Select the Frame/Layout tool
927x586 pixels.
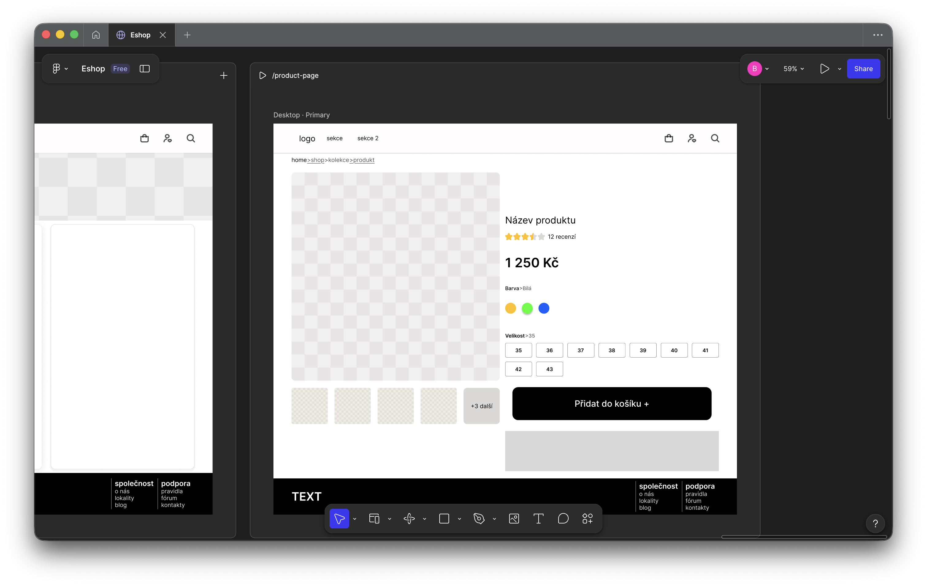click(x=374, y=519)
